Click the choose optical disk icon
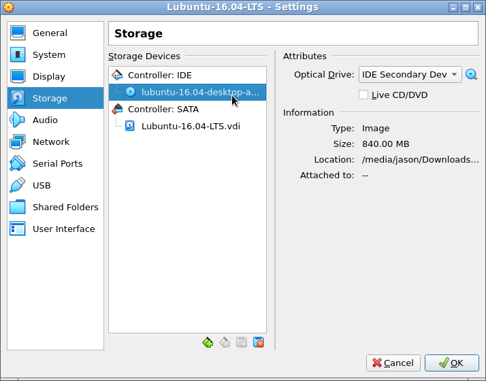 [x=471, y=75]
